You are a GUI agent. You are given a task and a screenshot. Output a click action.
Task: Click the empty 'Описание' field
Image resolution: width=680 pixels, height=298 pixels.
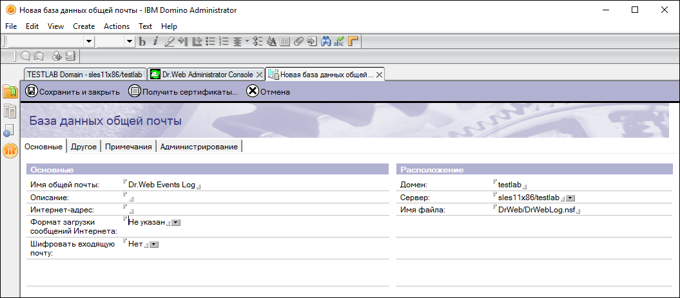point(128,198)
